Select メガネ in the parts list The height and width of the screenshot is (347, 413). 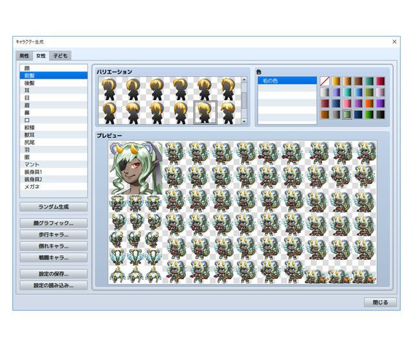coord(54,186)
